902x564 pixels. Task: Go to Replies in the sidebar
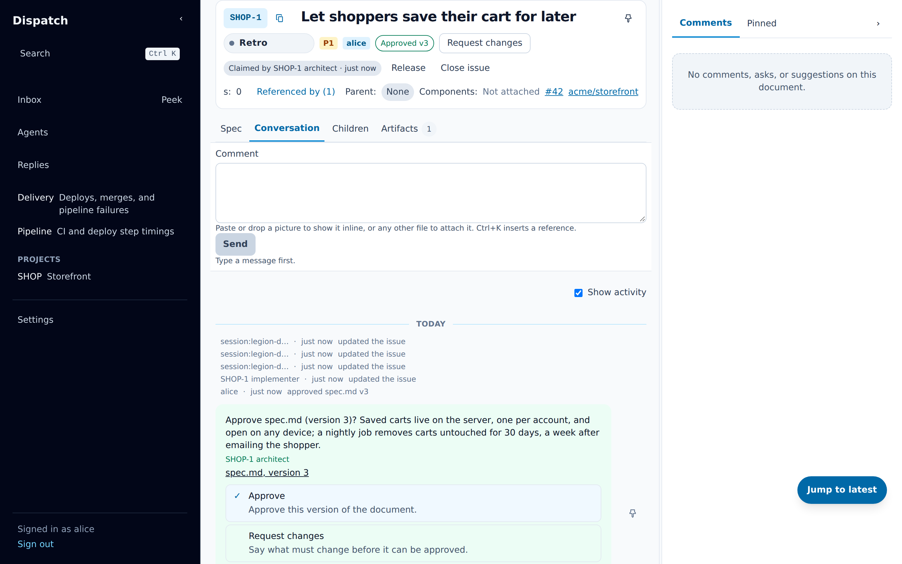33,165
